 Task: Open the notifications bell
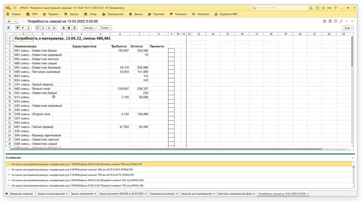coord(311,8)
